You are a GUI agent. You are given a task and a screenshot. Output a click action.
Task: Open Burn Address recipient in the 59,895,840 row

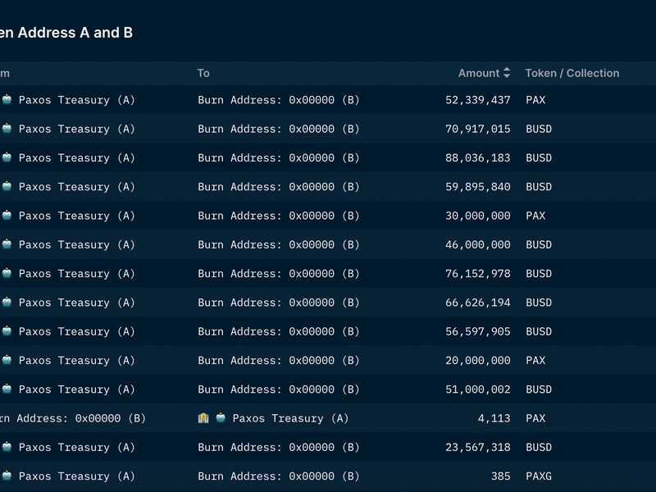[x=278, y=187]
